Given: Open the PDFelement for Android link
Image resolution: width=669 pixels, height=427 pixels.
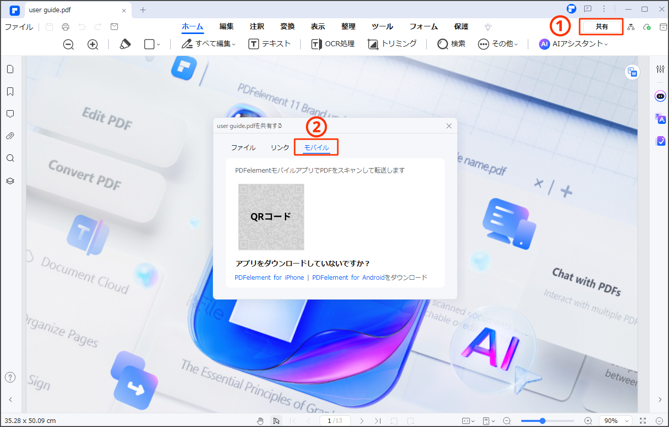Looking at the screenshot, I should click(x=348, y=278).
